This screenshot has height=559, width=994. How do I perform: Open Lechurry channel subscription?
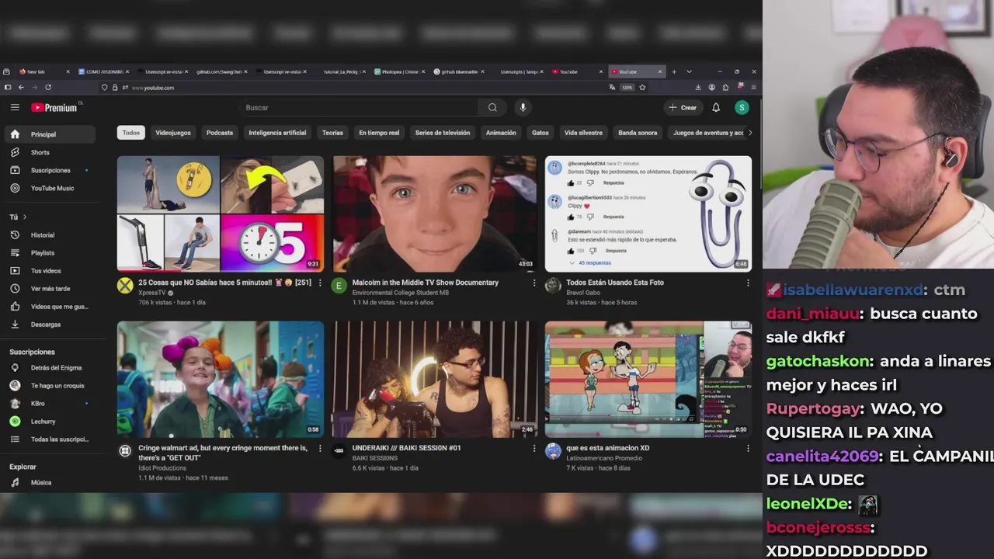50,422
